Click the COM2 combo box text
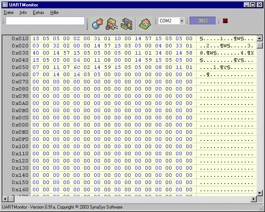Viewport: 265px width, 212px height. (169, 21)
